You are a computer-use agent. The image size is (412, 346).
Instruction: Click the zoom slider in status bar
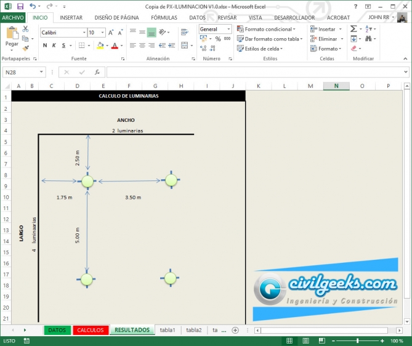357,340
